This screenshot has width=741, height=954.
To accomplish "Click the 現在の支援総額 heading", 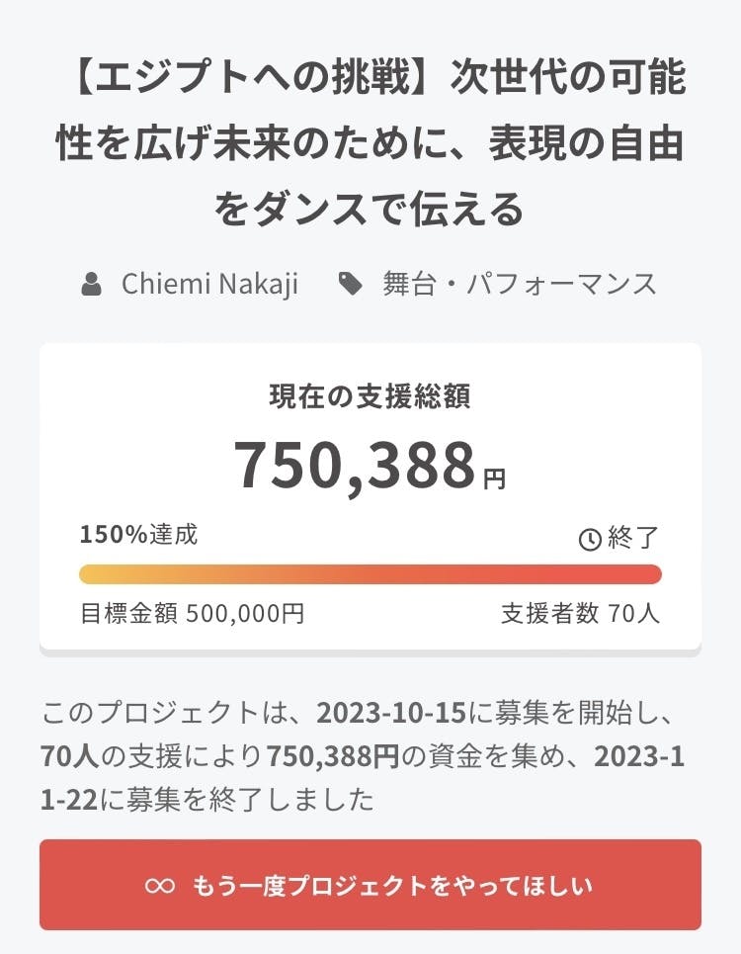I will [370, 397].
